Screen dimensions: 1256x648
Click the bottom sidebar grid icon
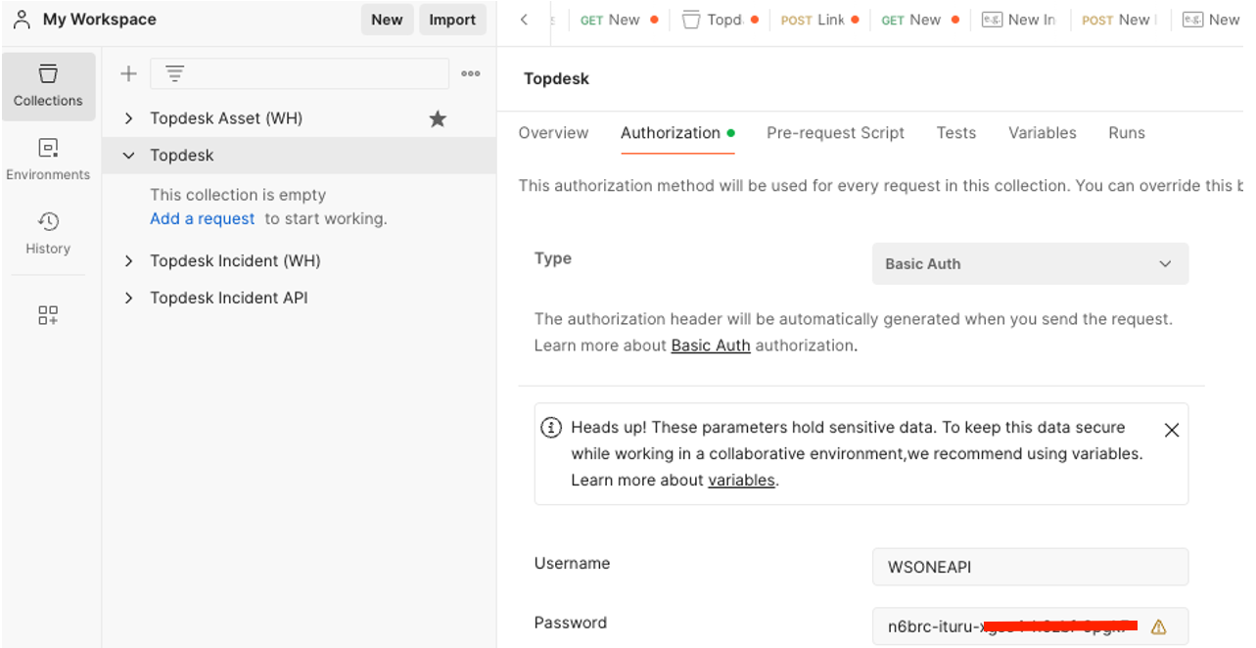[x=48, y=315]
